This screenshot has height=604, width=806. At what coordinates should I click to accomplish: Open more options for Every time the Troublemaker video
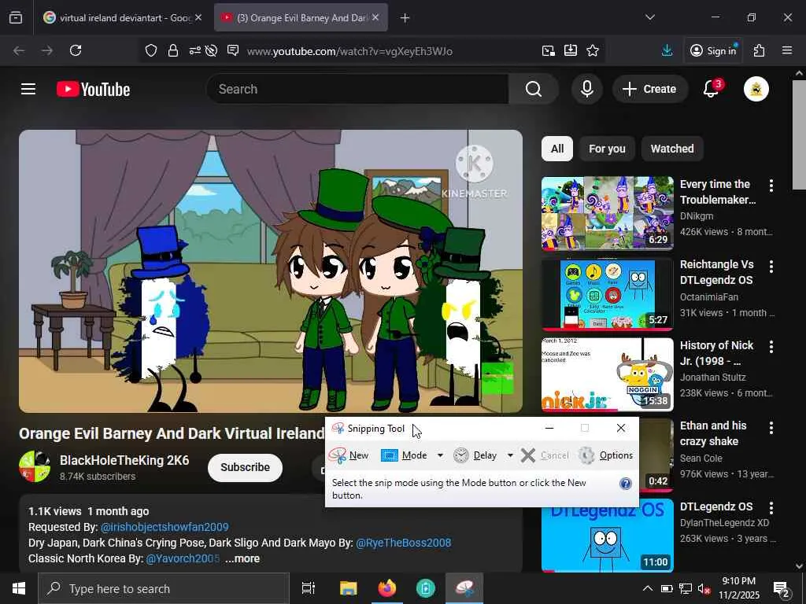click(771, 186)
